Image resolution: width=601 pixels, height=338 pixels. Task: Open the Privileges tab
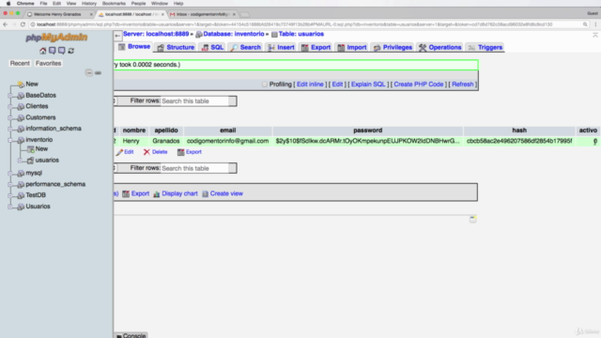(393, 48)
